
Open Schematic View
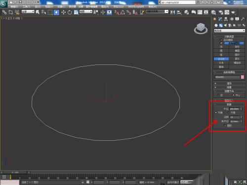pos(206,12)
